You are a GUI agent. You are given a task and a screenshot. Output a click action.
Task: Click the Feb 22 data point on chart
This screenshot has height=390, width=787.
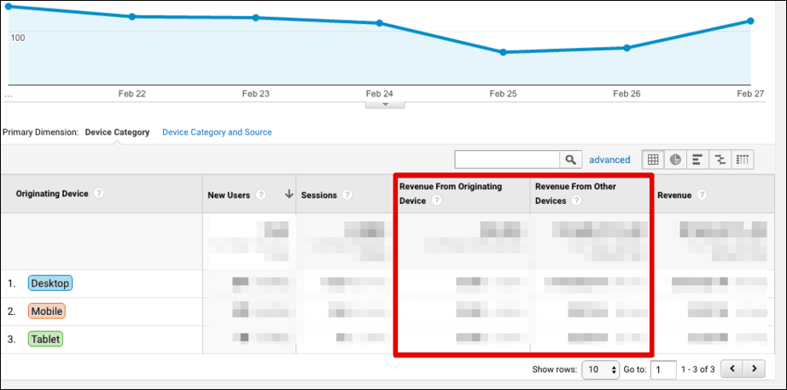[x=132, y=16]
